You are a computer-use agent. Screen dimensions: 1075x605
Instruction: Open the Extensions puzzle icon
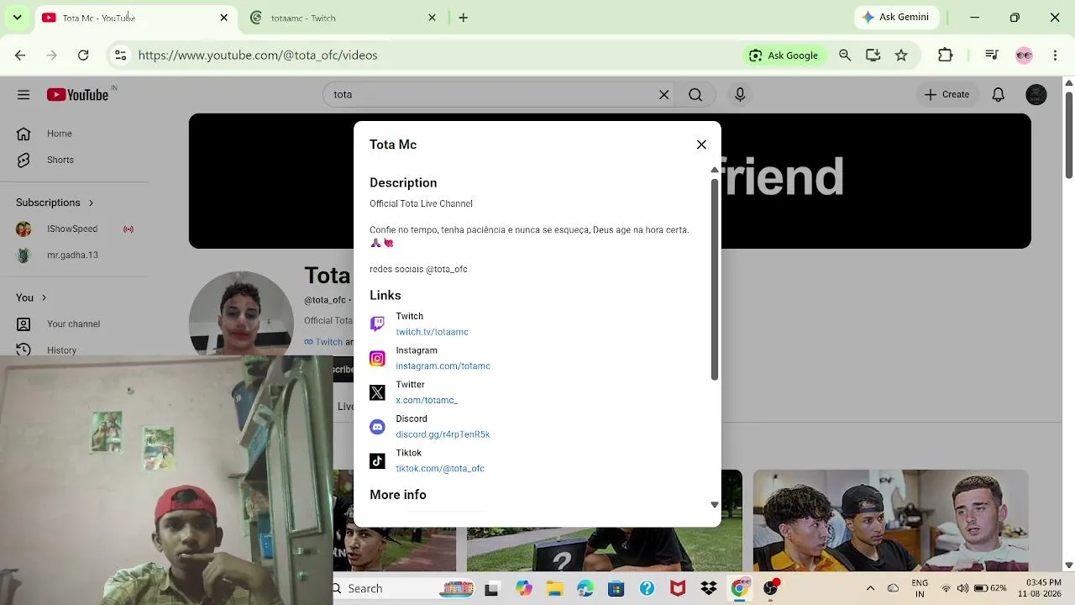click(x=945, y=55)
